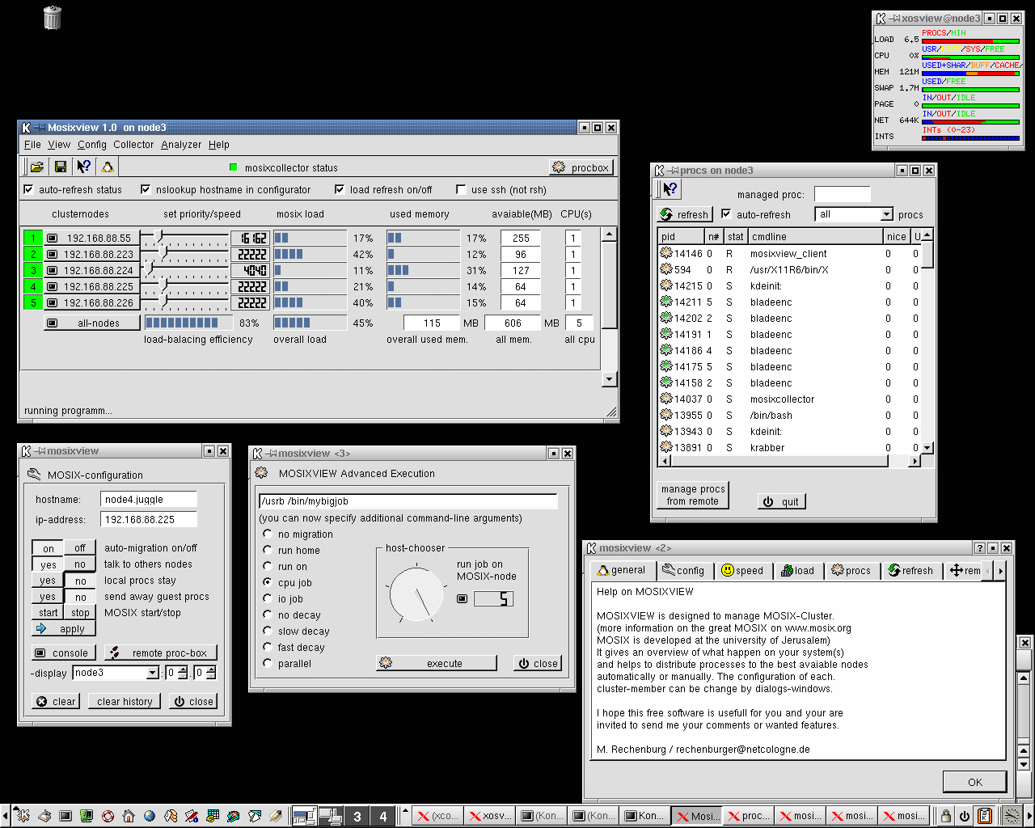Click remote proc-box button
The height and width of the screenshot is (828, 1035).
coord(161,653)
